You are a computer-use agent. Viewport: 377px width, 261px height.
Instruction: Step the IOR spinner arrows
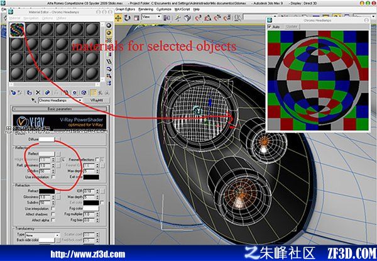[97, 191]
